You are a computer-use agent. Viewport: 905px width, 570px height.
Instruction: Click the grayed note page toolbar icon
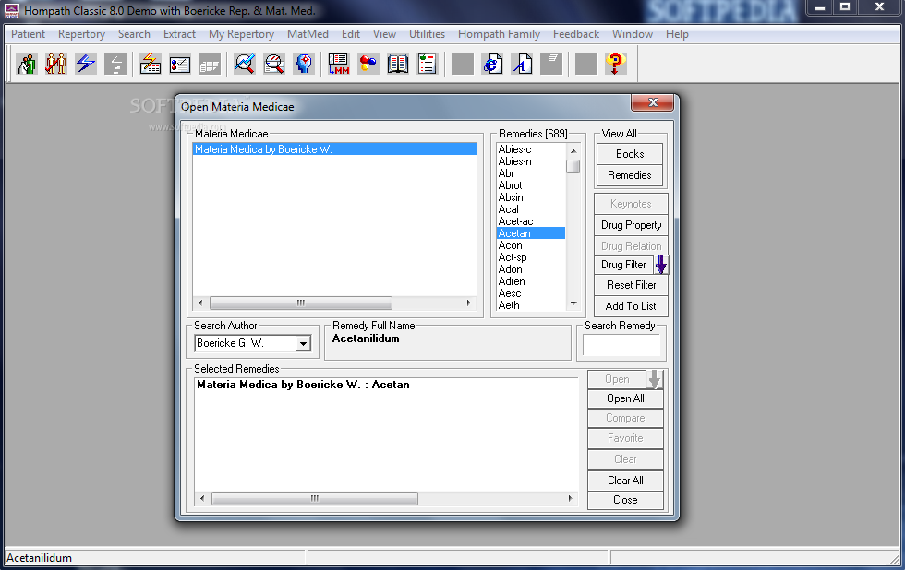click(551, 64)
